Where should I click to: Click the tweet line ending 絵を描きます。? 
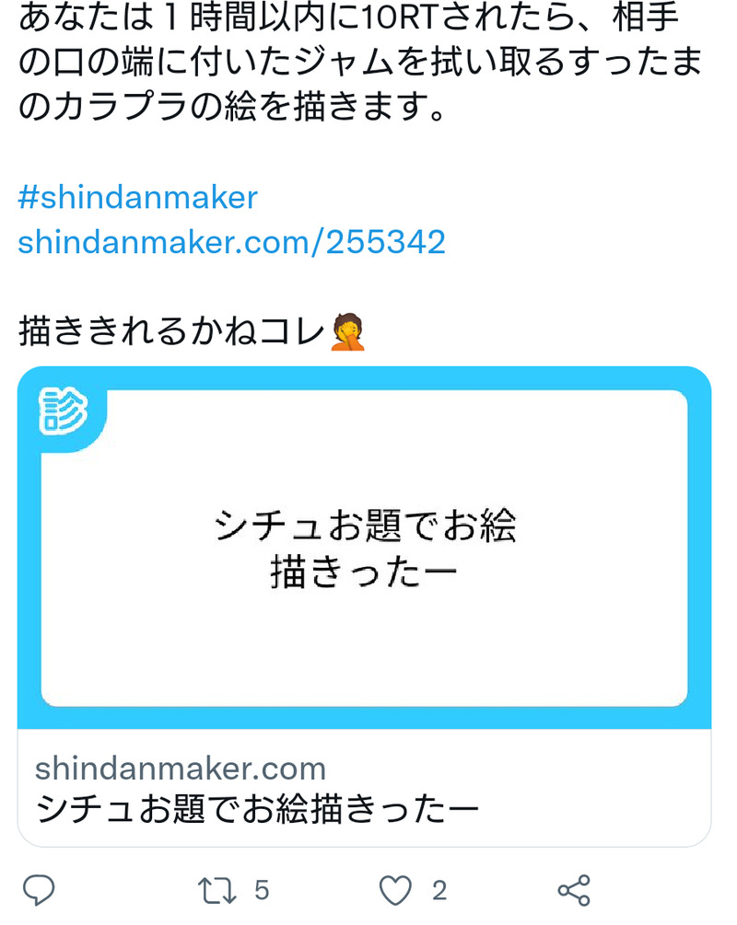tap(231, 107)
